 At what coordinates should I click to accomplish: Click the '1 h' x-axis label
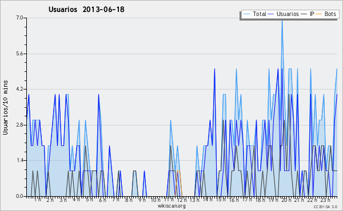click(x=38, y=200)
